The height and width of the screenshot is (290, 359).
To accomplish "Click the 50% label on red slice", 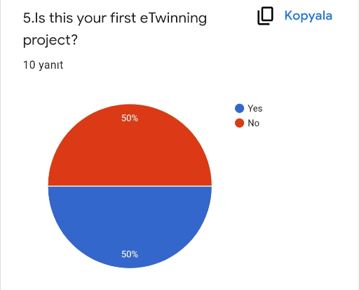I will (130, 118).
